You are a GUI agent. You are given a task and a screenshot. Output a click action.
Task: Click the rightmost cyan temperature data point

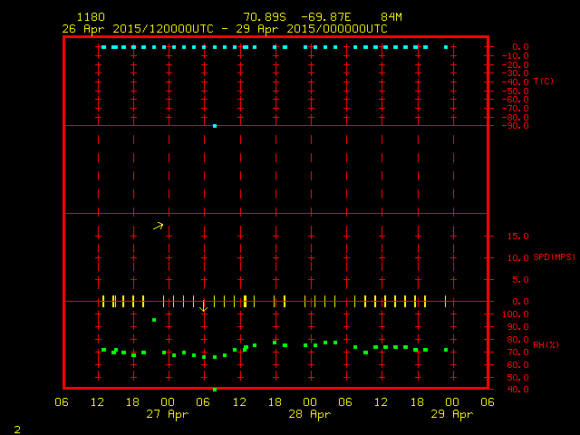pyautogui.click(x=446, y=46)
